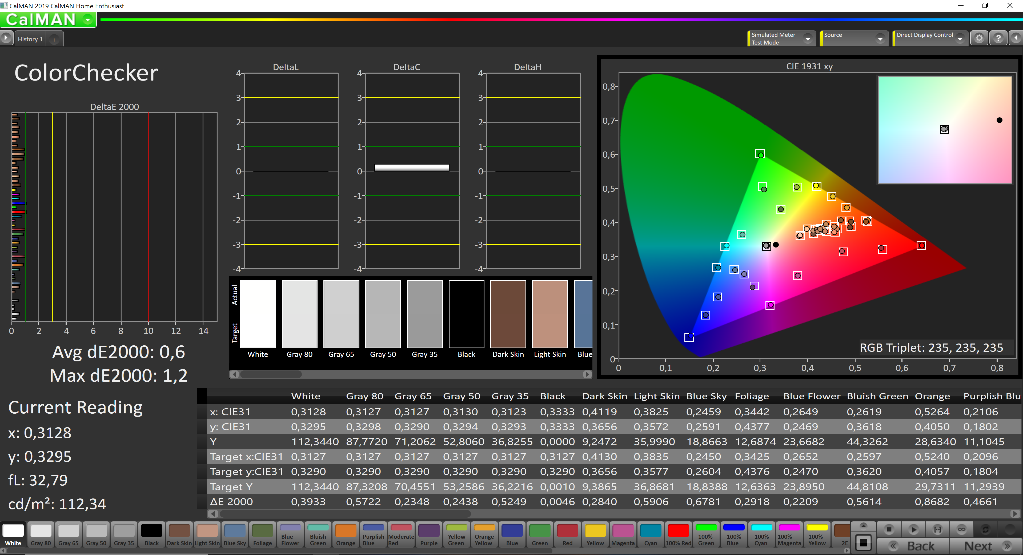Screen dimensions: 1023x555
Task: Select the Orange patch button
Action: tap(346, 534)
